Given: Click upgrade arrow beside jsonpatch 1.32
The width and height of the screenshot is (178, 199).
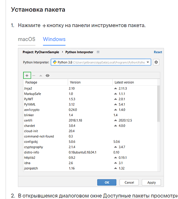Looking at the screenshot, I should pos(115,168).
